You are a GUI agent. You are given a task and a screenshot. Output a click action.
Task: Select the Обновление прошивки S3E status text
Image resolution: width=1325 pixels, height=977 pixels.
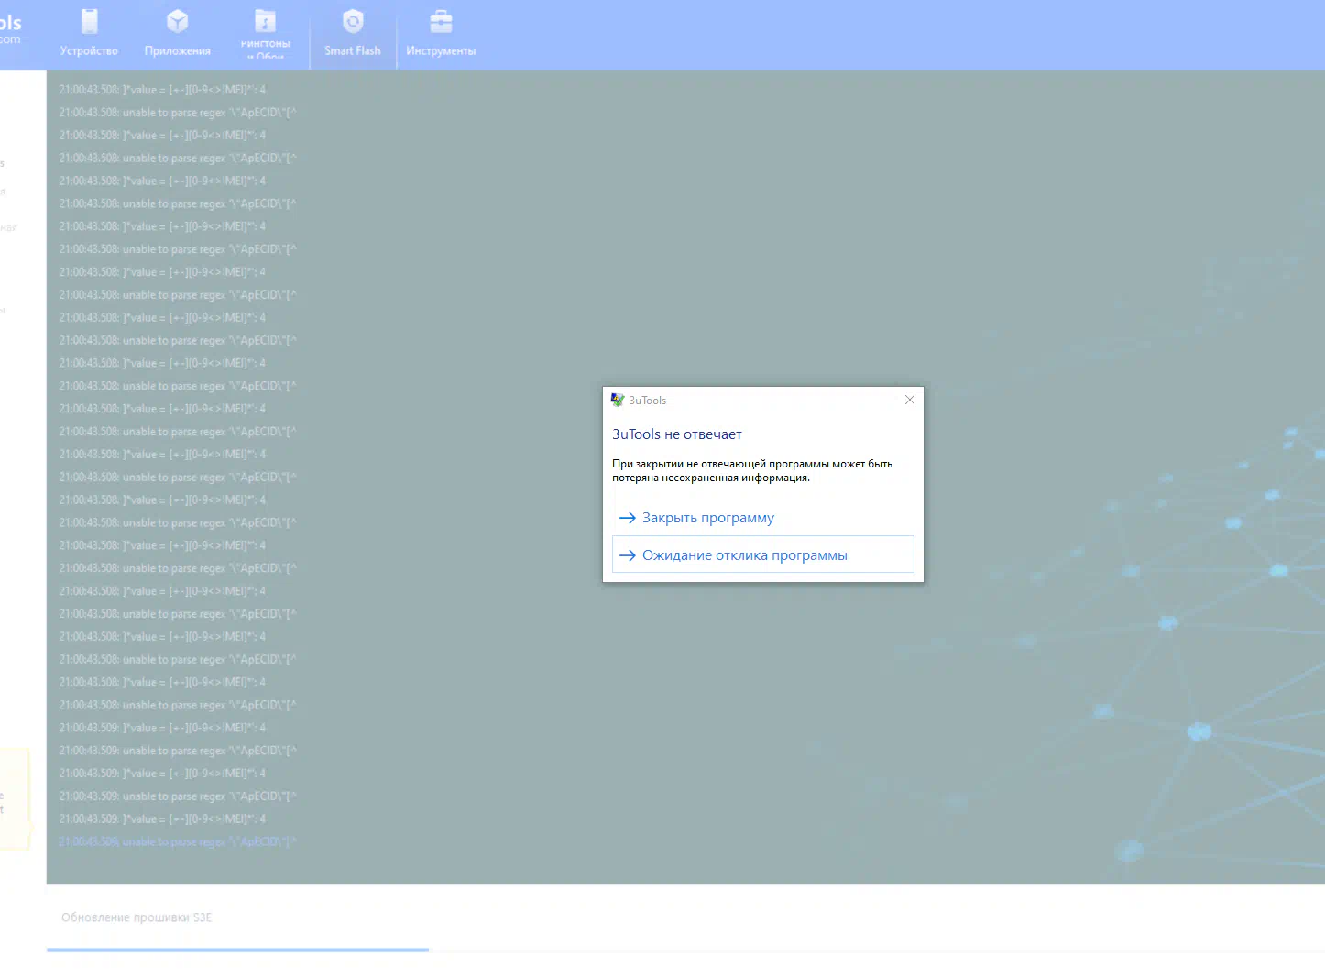coord(137,917)
